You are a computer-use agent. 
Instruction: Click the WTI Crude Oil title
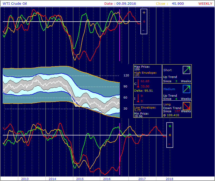15,4
